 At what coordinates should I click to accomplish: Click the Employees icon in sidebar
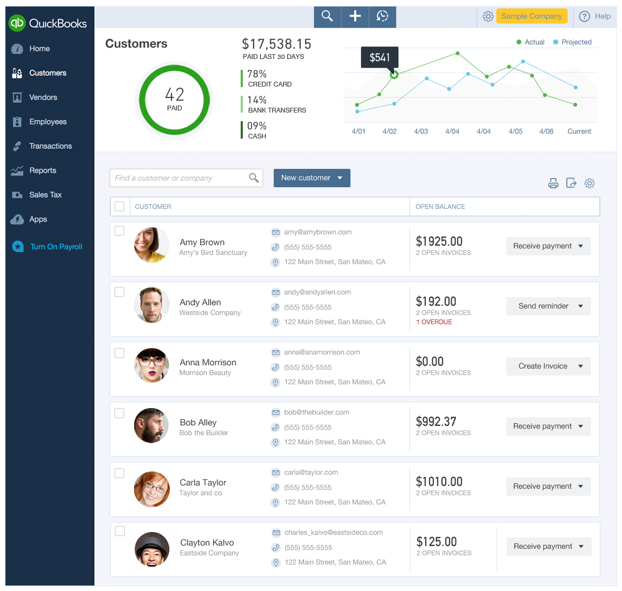click(17, 122)
